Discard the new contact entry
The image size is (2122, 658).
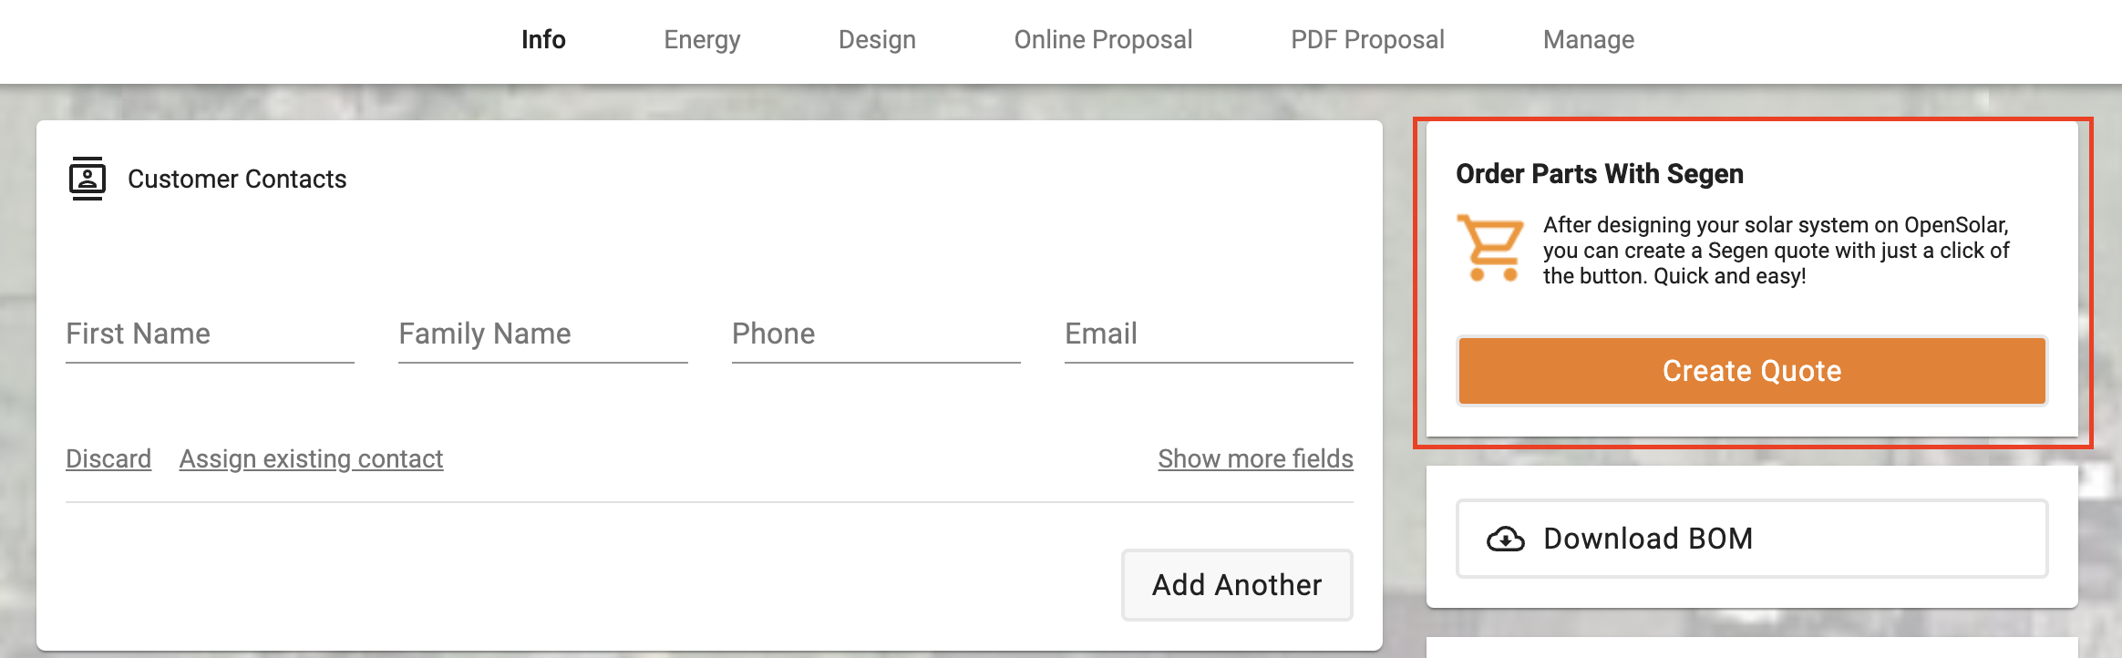coord(108,458)
